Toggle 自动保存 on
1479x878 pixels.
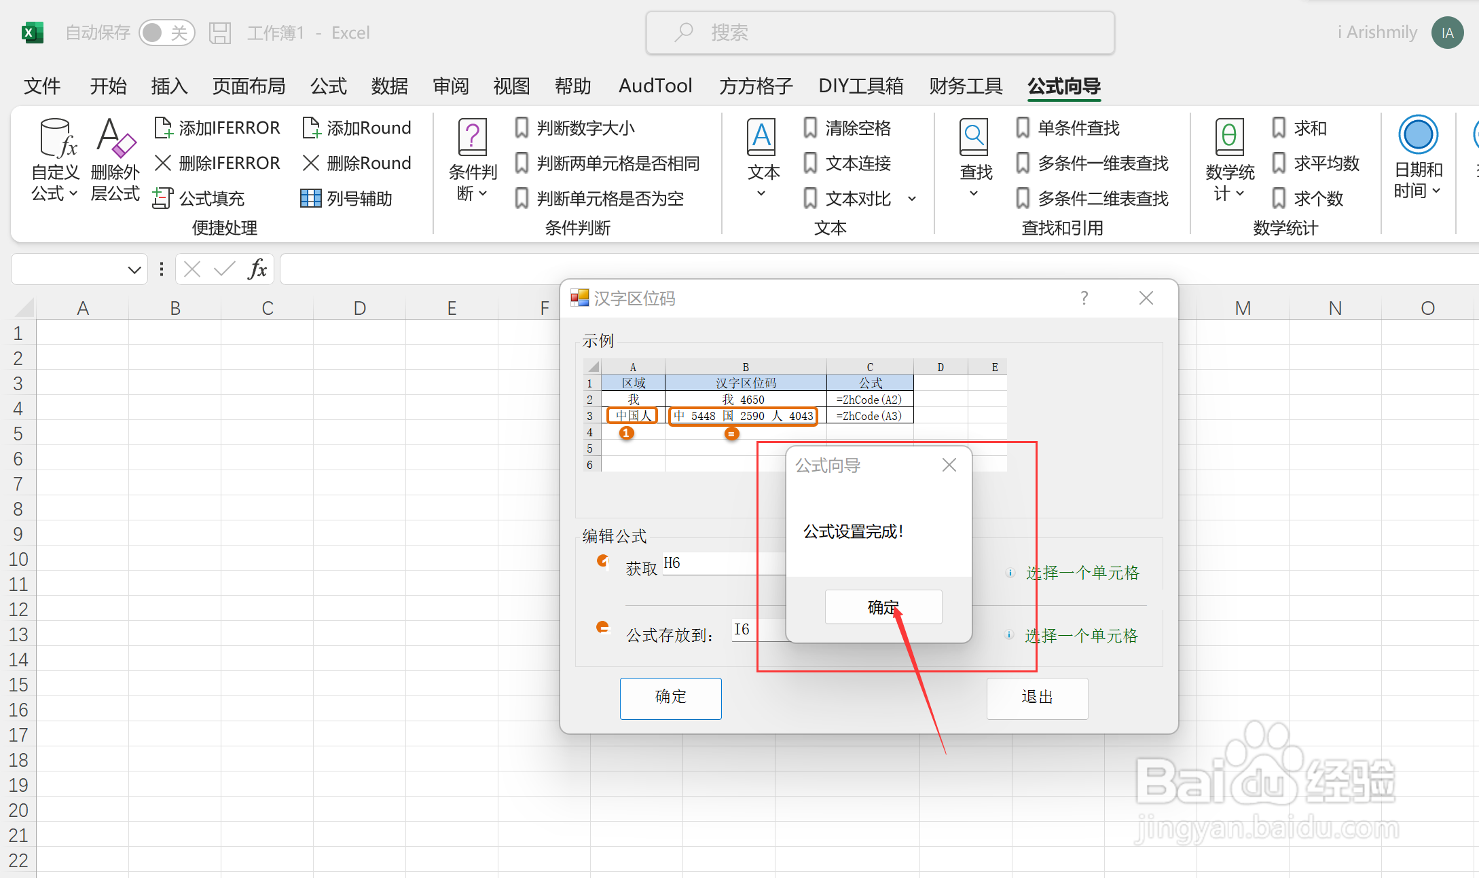tap(167, 32)
